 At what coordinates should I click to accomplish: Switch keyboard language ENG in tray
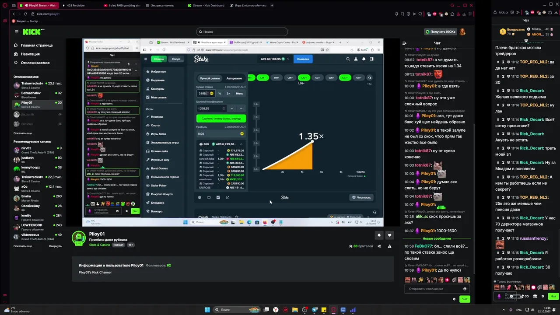point(519,310)
